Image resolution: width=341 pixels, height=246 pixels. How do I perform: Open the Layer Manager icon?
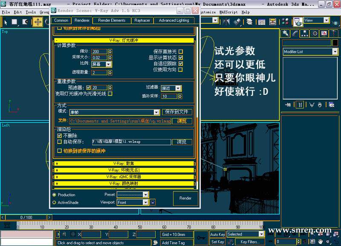249,22
